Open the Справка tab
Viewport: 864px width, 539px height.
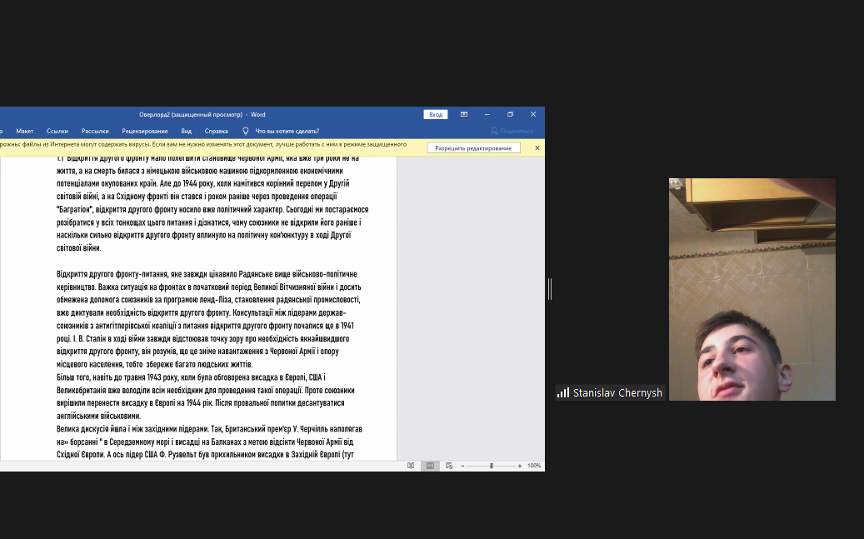click(217, 131)
